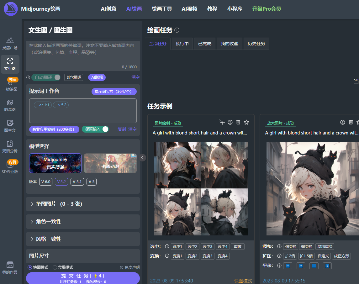Viewport: 359px width, 284px height.
Task: Choose version V 5.2
Action: 61,182
